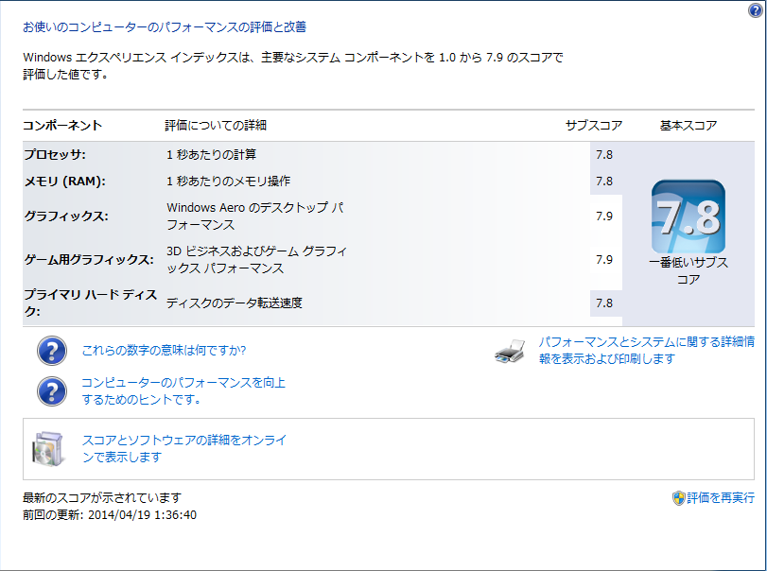Click the Windows エクスペリエンス インデックス description paragraph
767x571 pixels.
[293, 65]
